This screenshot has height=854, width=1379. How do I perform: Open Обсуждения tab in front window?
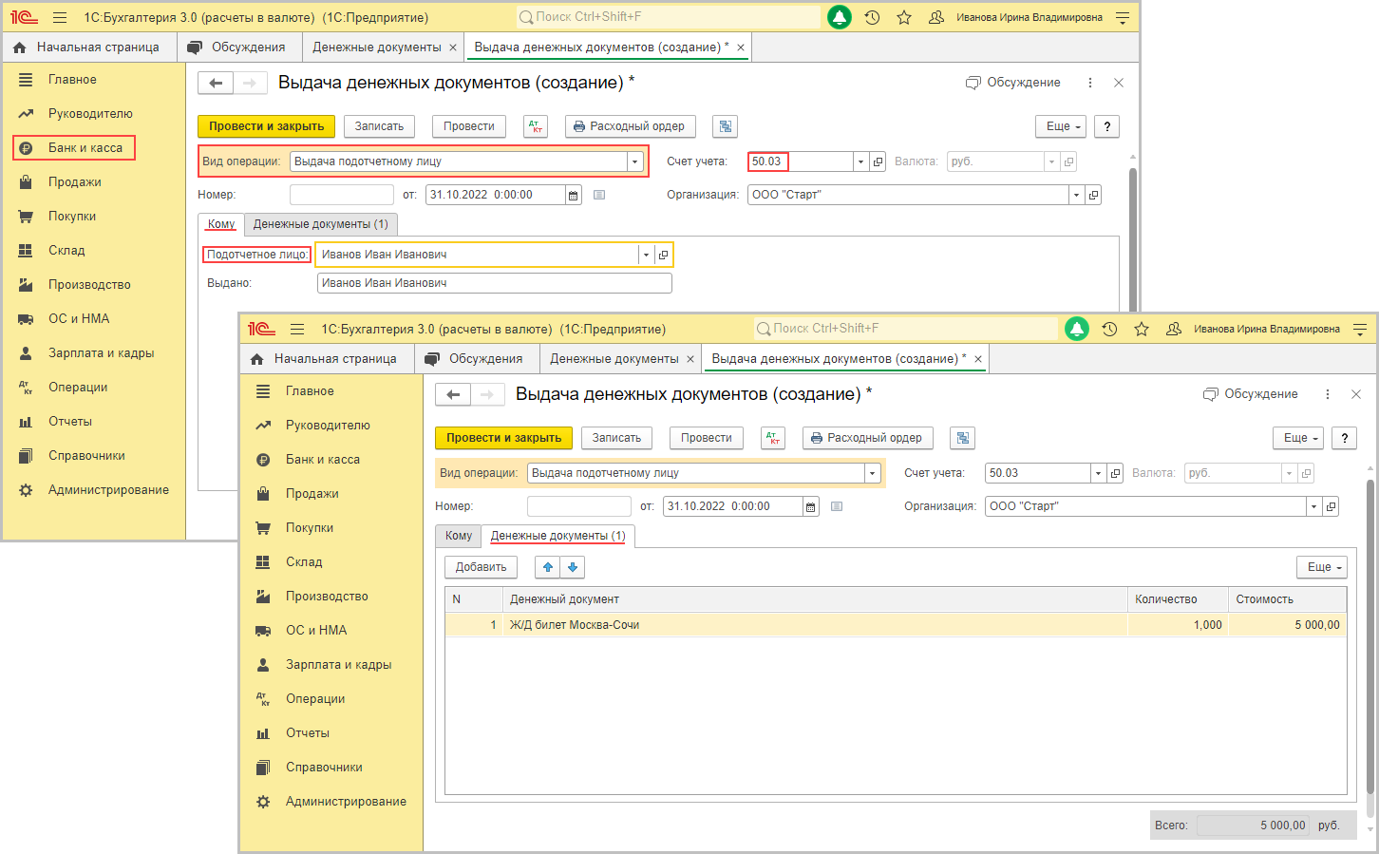point(475,359)
